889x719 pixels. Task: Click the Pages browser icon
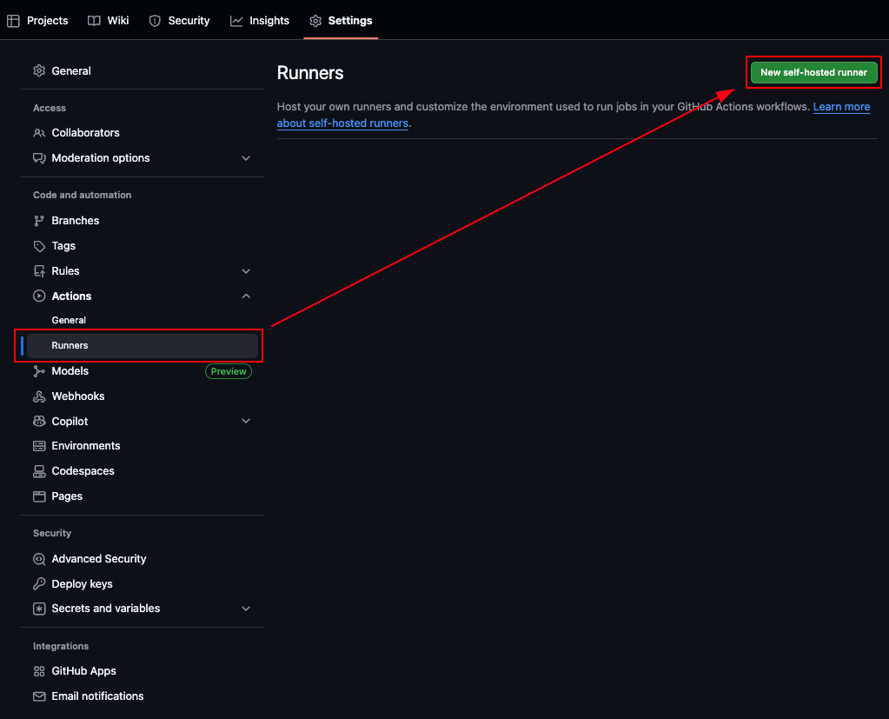(39, 496)
